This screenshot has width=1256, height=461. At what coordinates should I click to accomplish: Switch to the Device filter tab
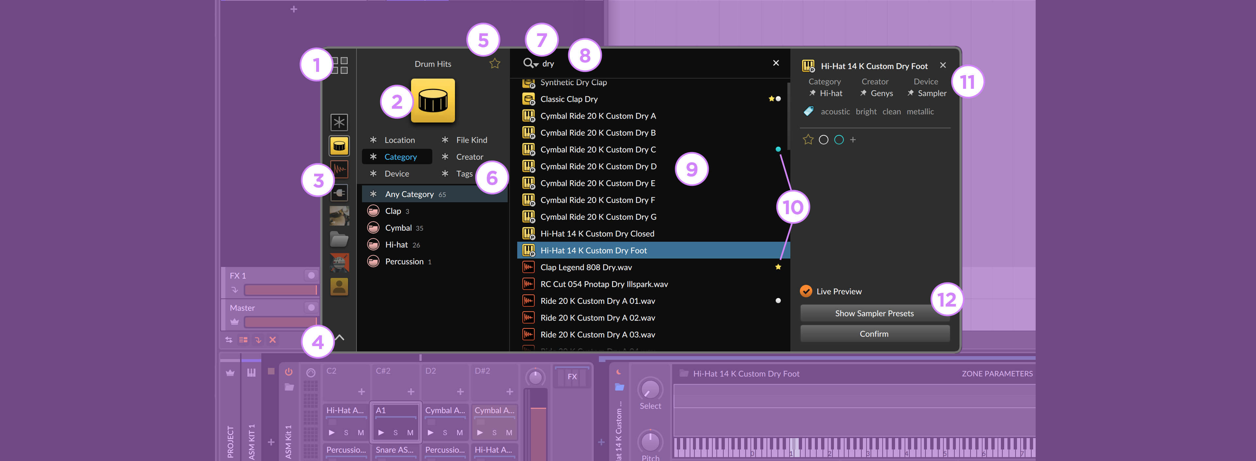[x=395, y=173]
